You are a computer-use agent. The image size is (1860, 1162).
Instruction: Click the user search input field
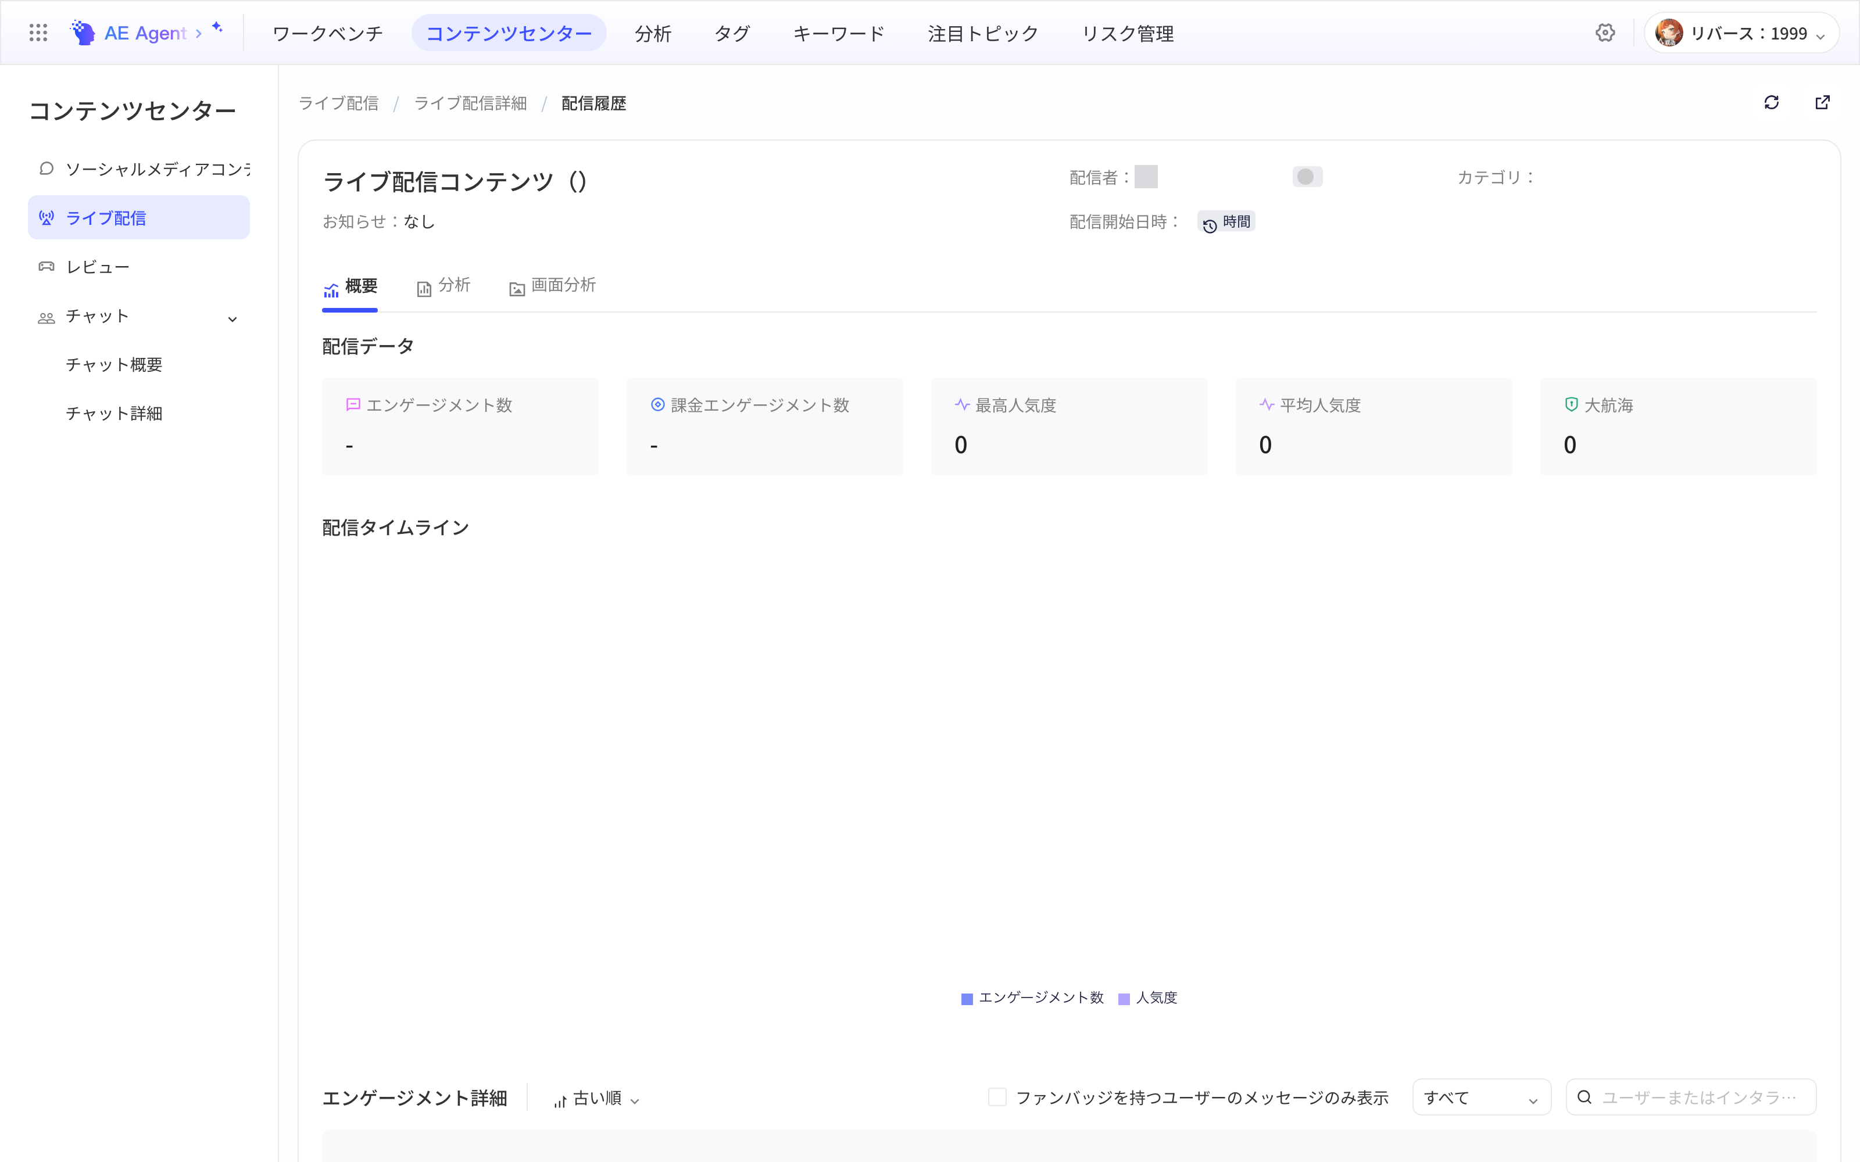[1691, 1098]
